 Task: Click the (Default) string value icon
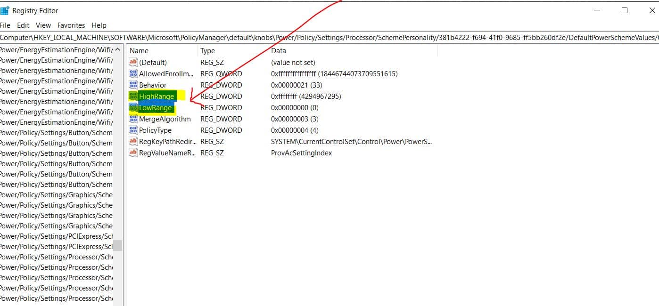[133, 62]
